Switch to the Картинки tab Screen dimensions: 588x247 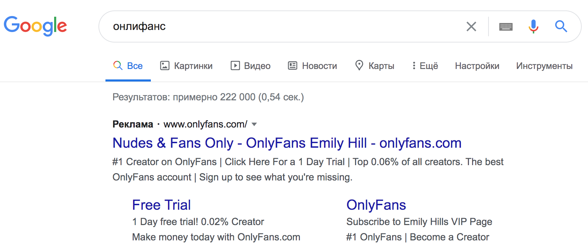pos(186,66)
